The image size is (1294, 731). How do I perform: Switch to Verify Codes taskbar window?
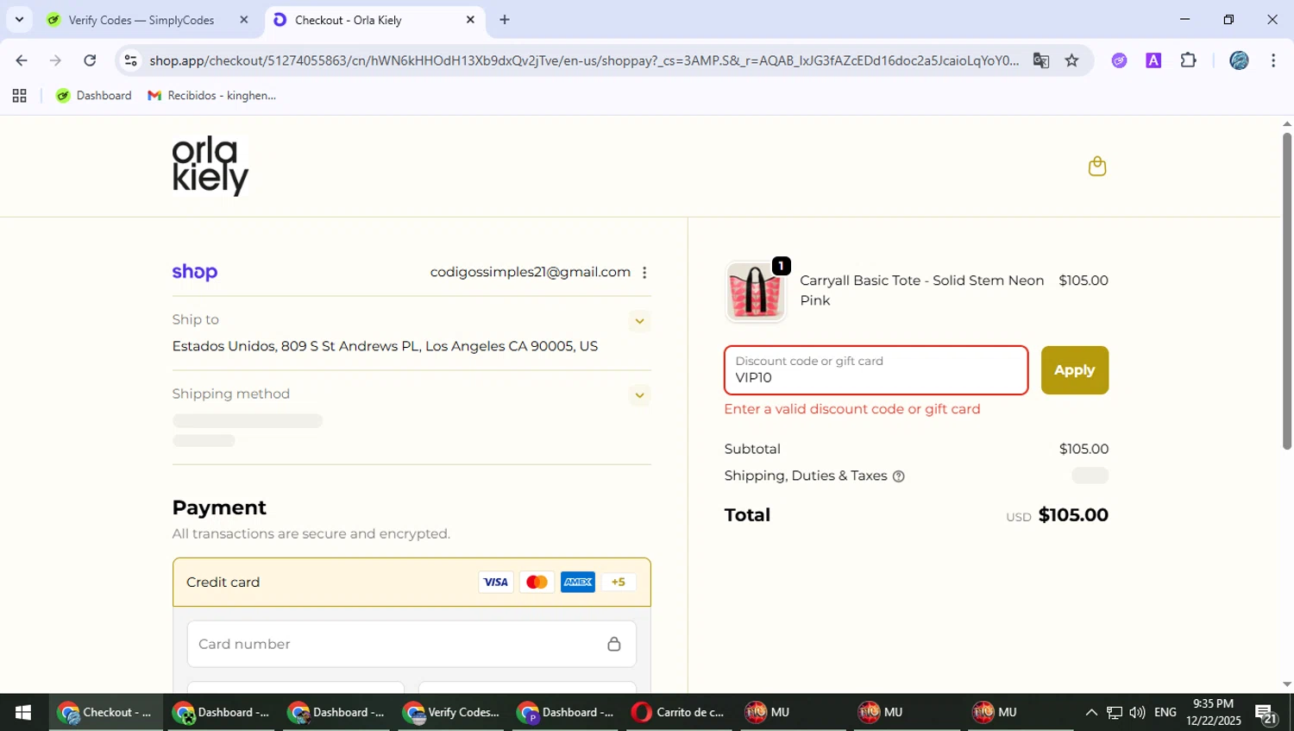click(x=452, y=713)
